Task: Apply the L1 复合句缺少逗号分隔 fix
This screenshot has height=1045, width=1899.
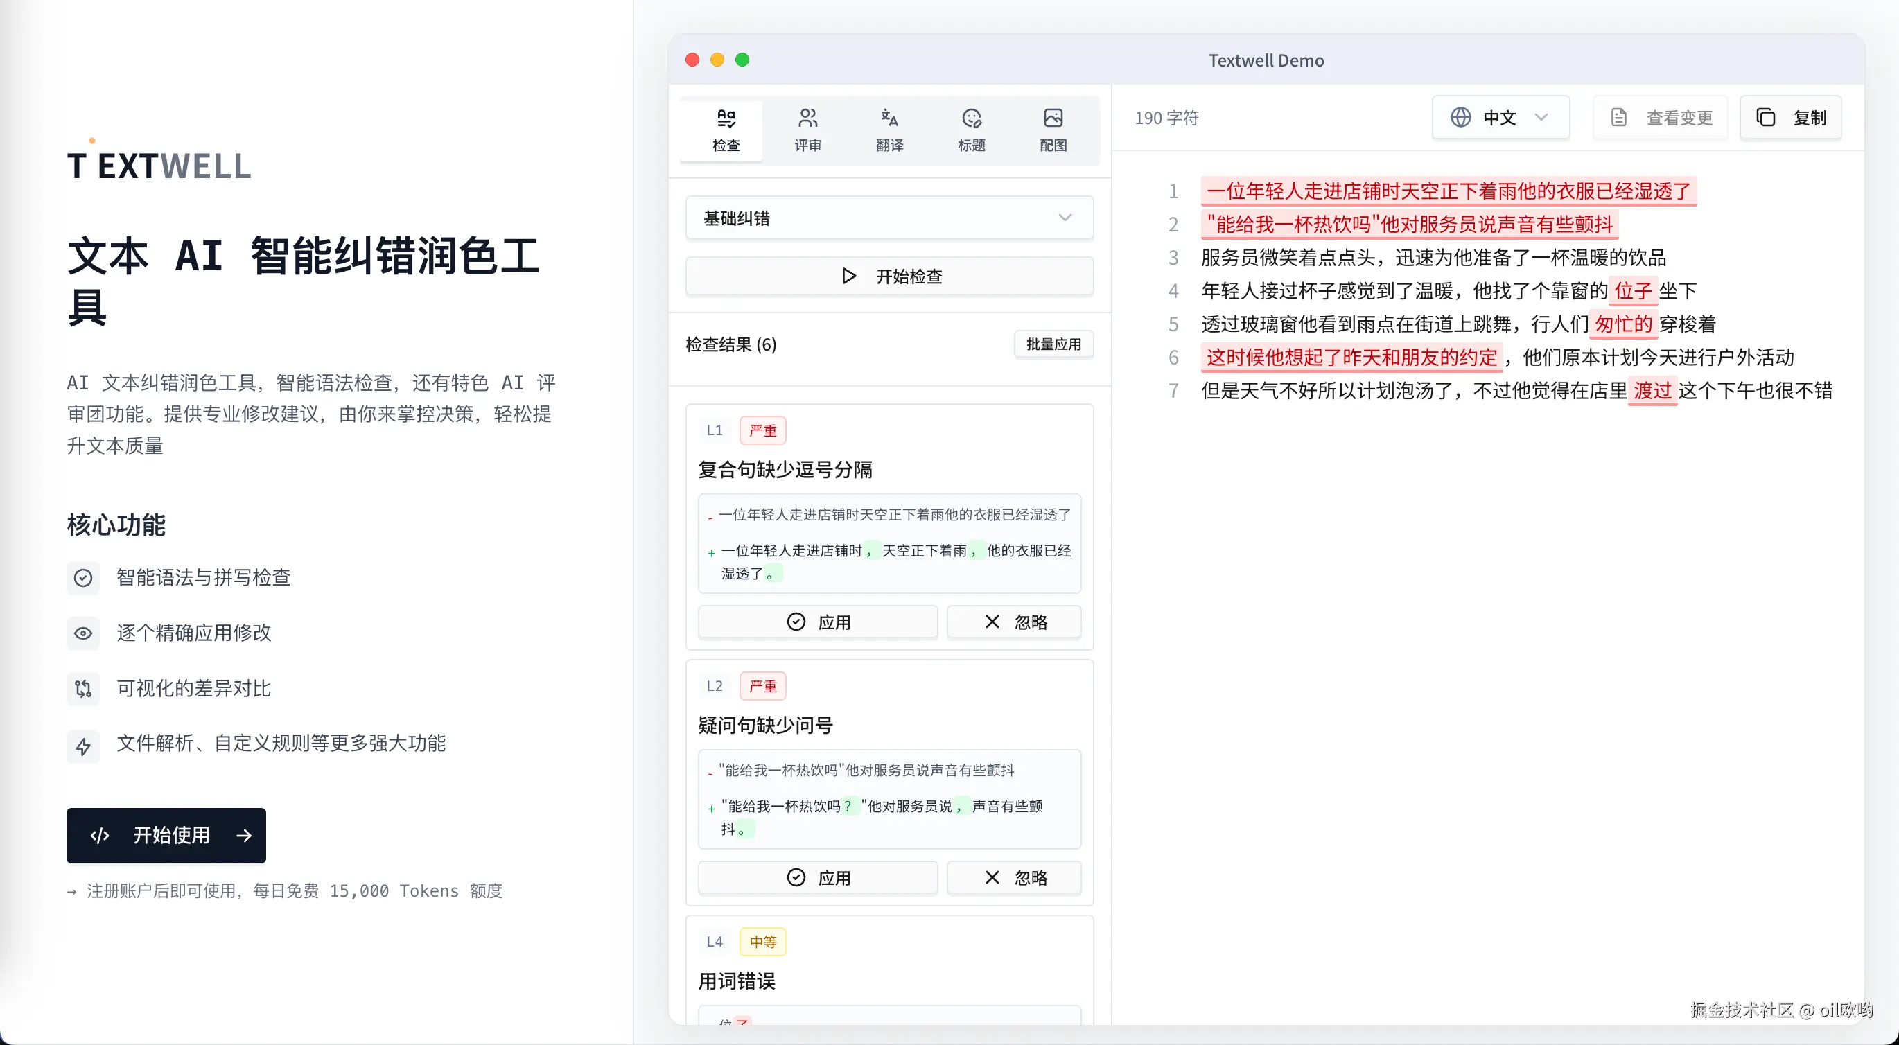Action: [818, 622]
